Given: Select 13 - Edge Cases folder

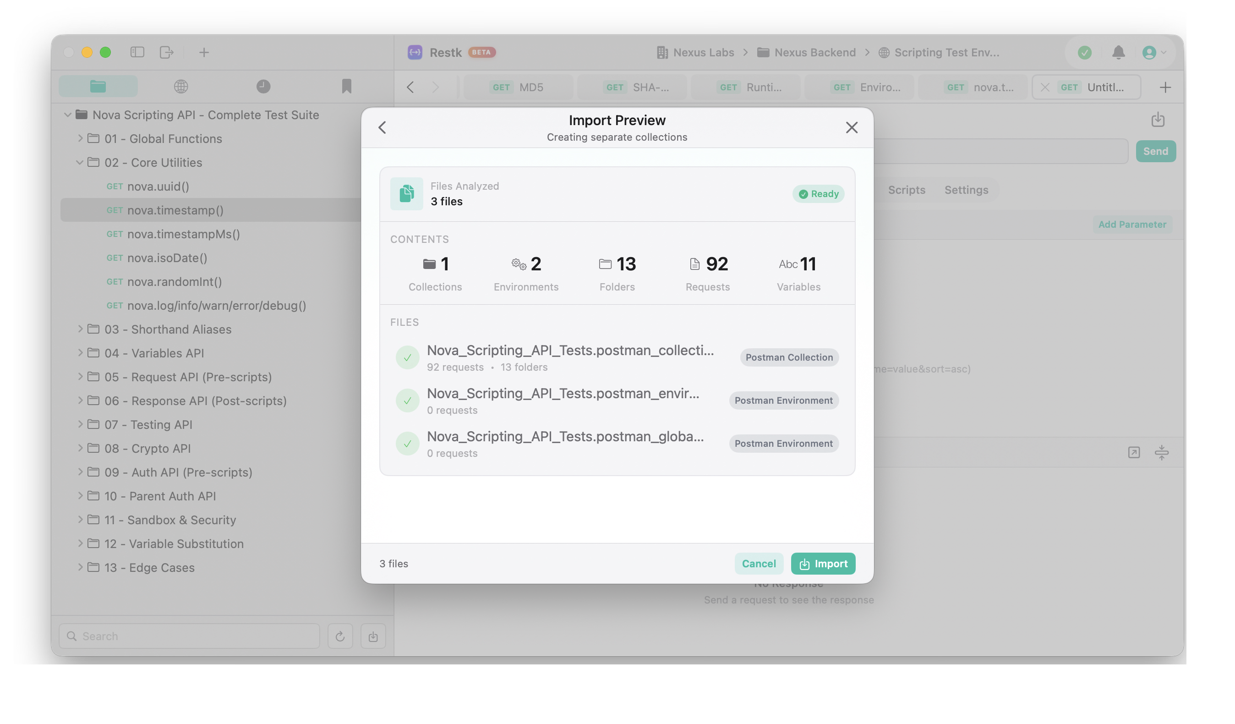Looking at the screenshot, I should pyautogui.click(x=149, y=568).
